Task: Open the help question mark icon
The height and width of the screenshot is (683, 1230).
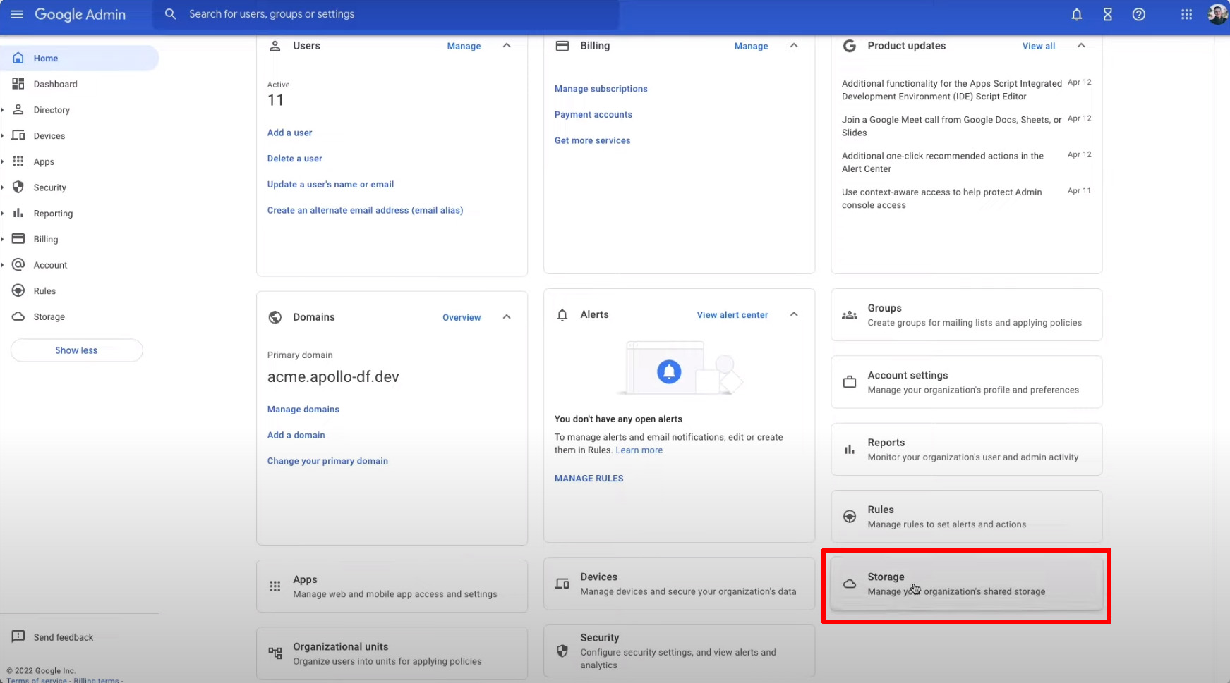Action: click(x=1139, y=14)
